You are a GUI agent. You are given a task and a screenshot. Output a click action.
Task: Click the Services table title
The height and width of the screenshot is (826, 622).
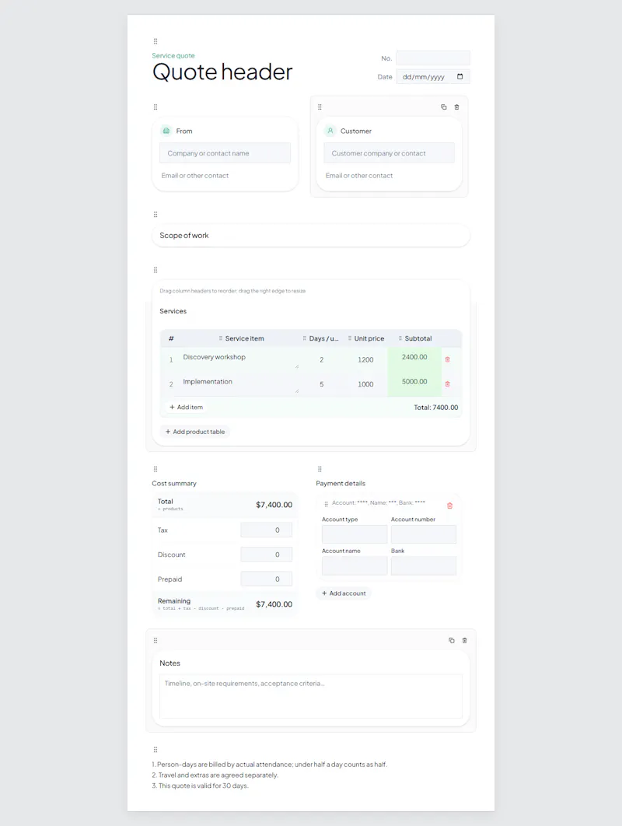(173, 311)
